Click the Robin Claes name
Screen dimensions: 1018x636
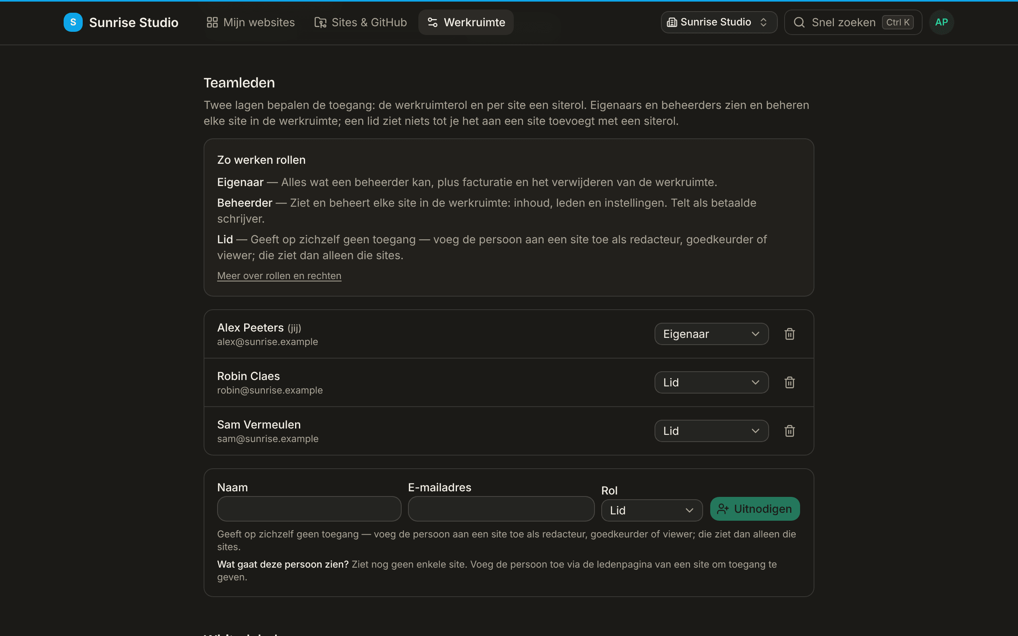(x=248, y=376)
